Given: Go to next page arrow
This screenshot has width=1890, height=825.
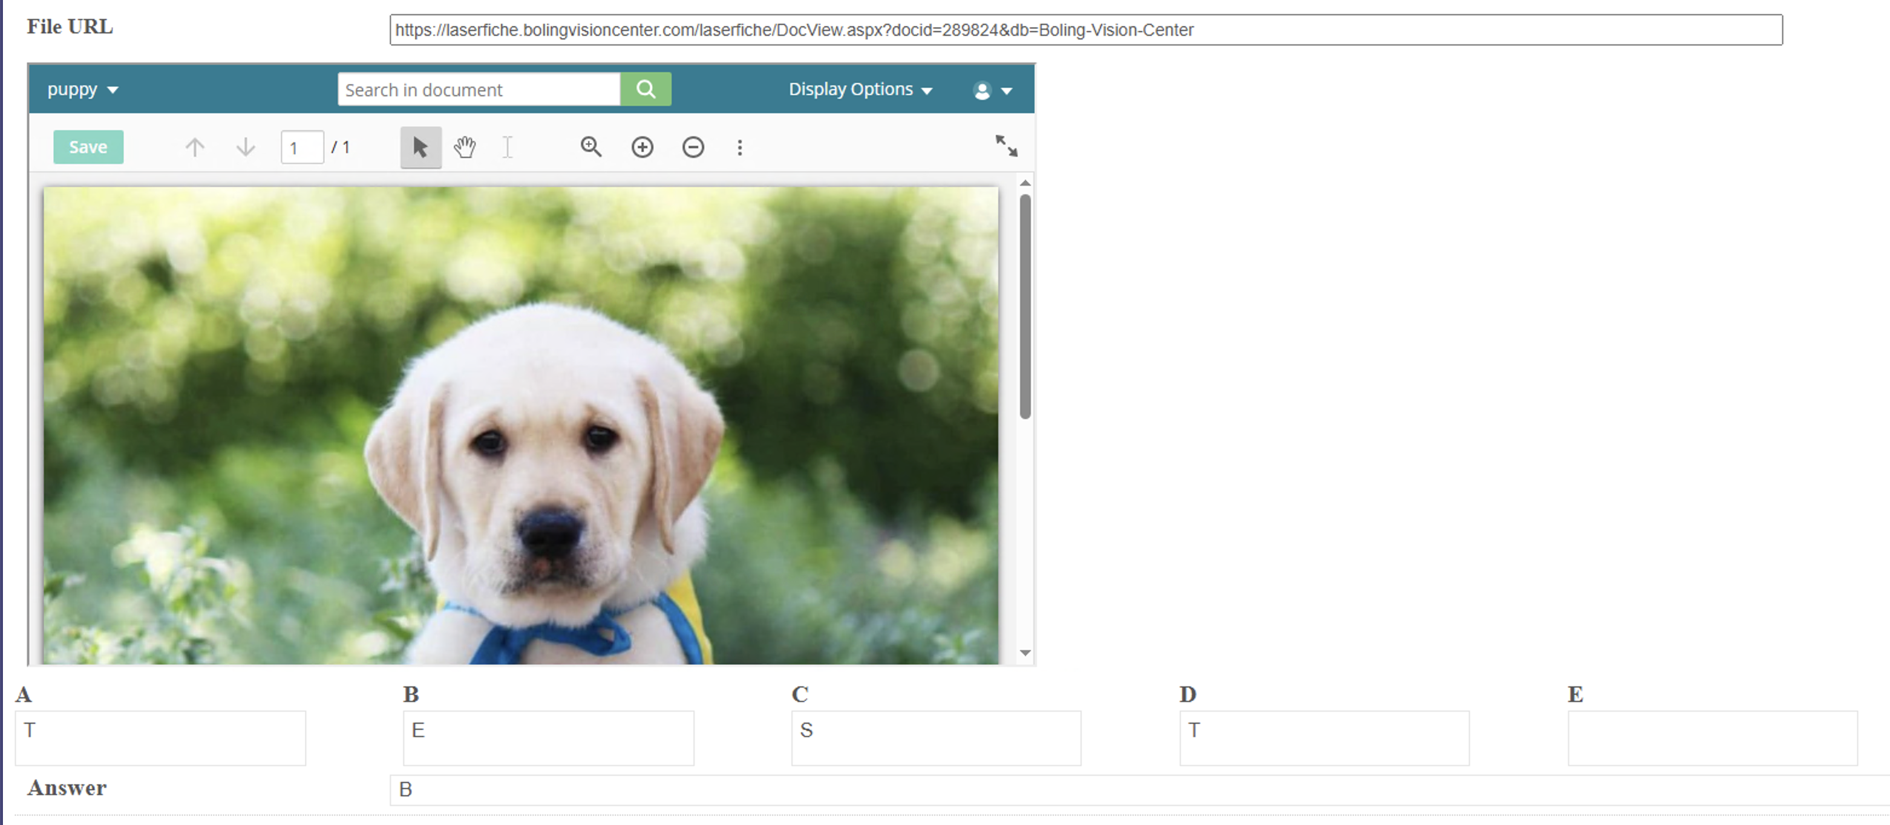Looking at the screenshot, I should pos(246,148).
